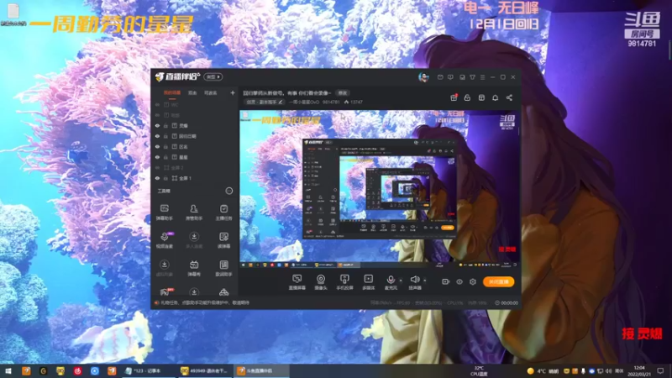Open the 主播任务 tool
Screen dimensions: 672x378
pos(223,213)
